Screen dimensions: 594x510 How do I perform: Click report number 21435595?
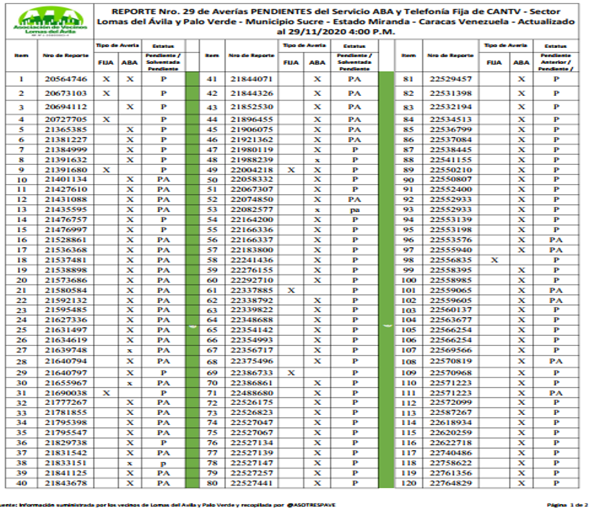coord(66,209)
